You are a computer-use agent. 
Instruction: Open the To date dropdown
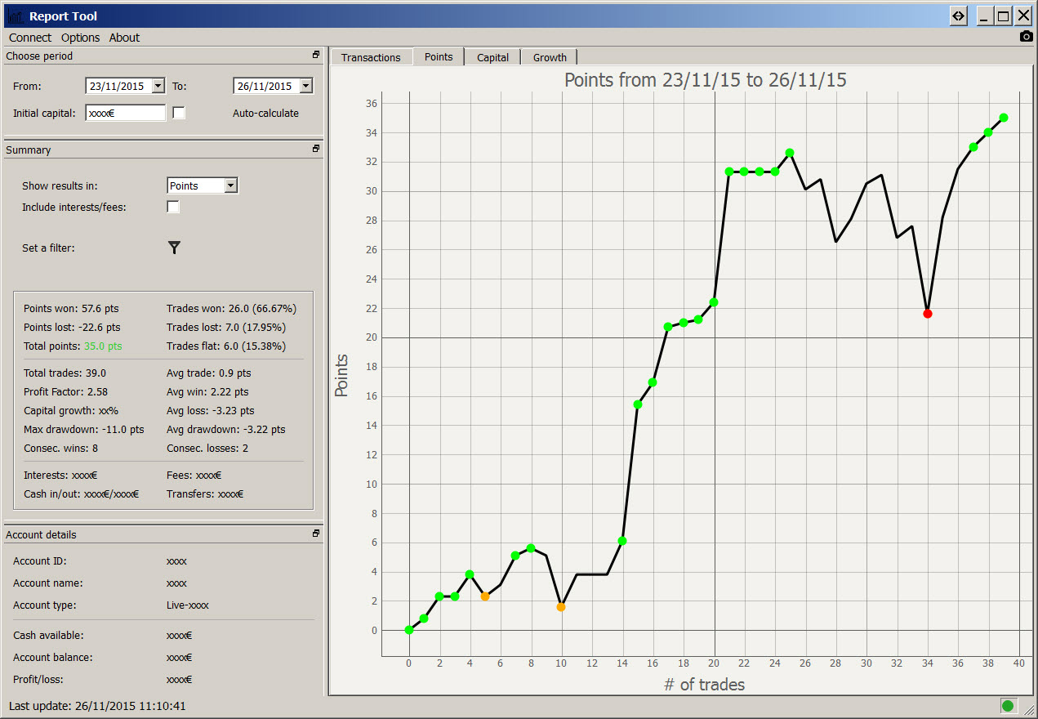pyautogui.click(x=305, y=86)
